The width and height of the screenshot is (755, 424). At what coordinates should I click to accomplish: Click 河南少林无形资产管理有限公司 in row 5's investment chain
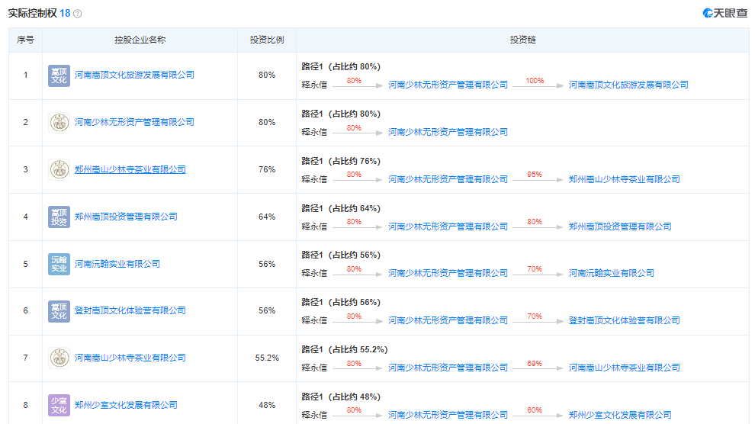click(448, 273)
